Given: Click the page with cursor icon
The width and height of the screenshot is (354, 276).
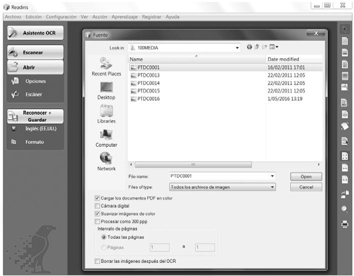Looking at the screenshot, I should tap(345, 141).
